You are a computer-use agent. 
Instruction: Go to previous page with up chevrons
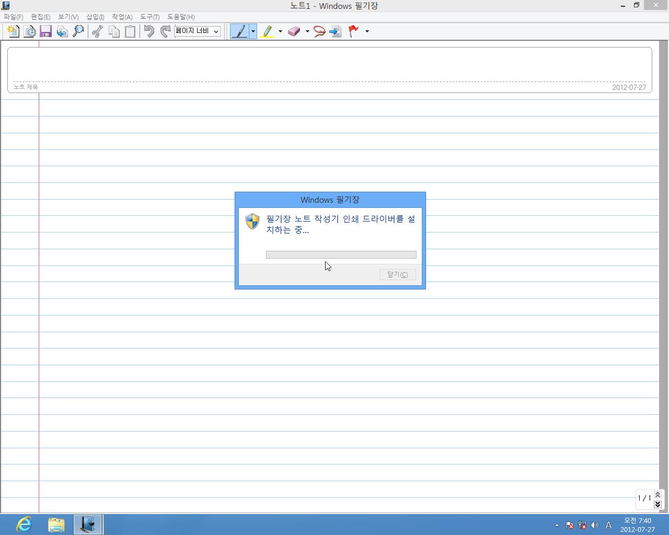[658, 494]
